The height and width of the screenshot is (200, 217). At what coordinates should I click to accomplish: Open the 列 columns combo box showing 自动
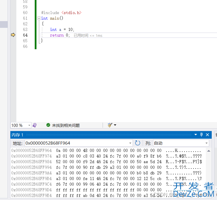click(181, 143)
